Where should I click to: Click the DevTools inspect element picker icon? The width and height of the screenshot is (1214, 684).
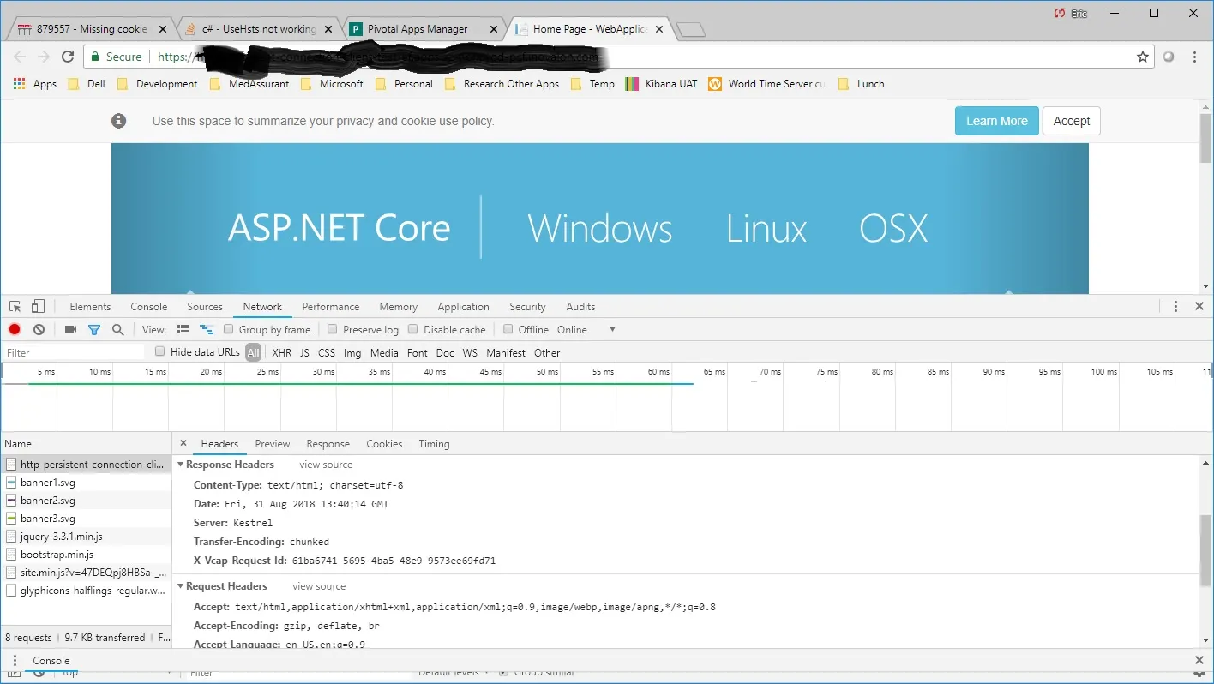[x=15, y=307]
